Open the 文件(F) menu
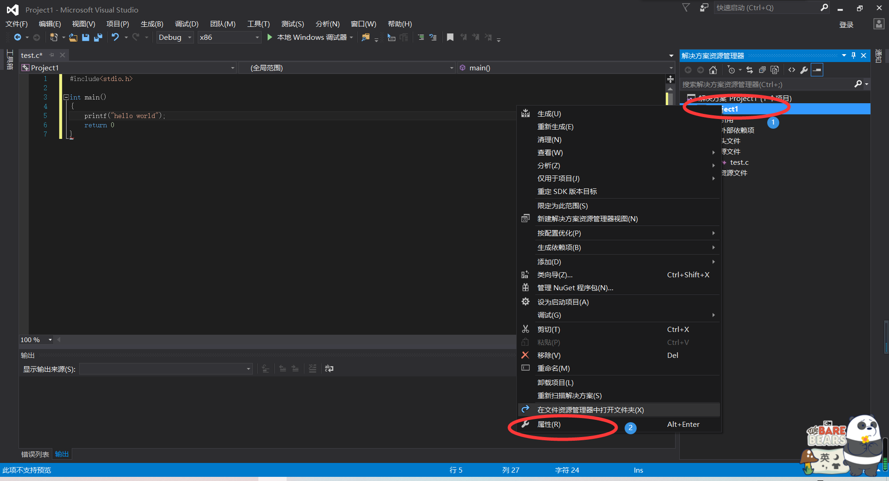Viewport: 889px width, 481px height. tap(17, 24)
